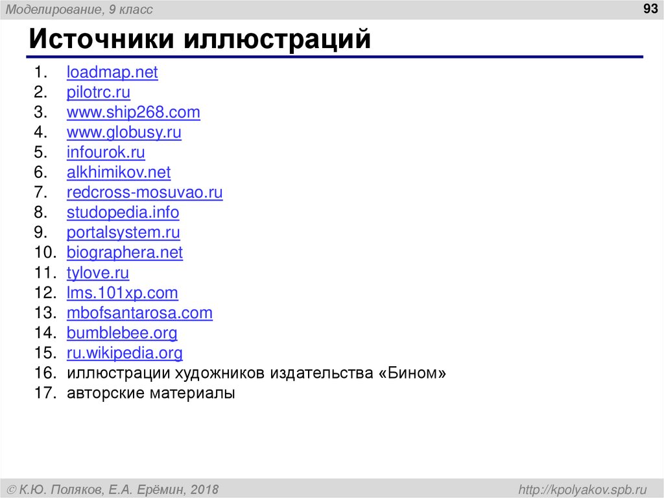Follow the portalsystem.ru hyperlink

point(123,232)
